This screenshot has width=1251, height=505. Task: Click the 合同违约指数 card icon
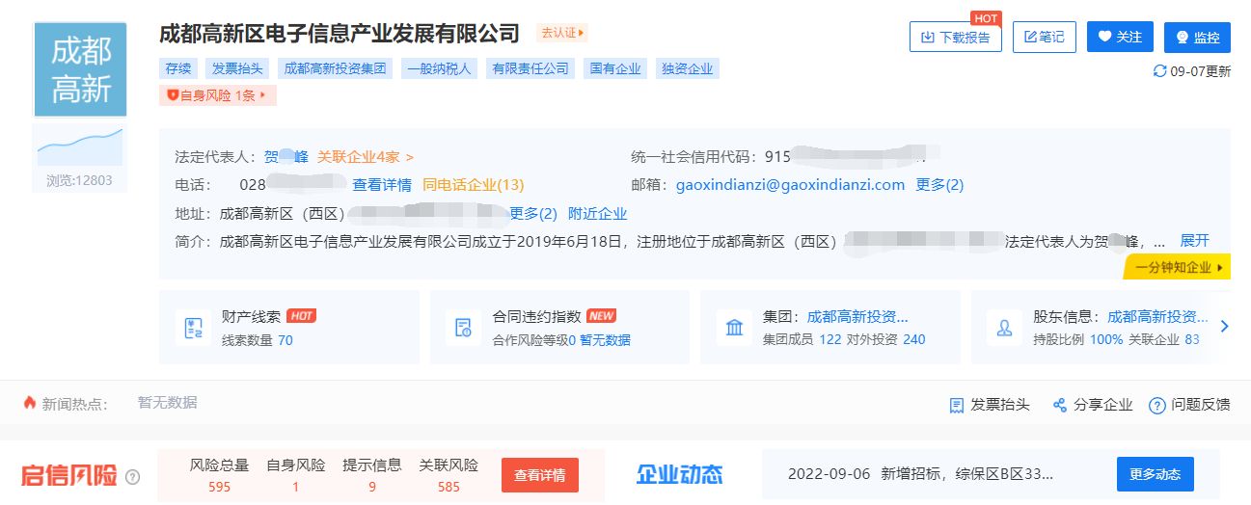(x=463, y=328)
